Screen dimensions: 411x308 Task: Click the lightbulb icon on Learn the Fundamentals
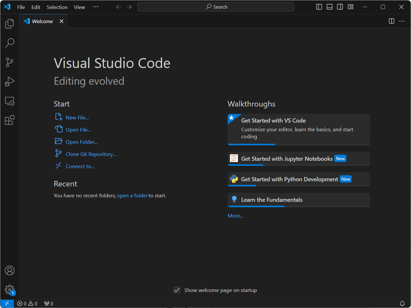(x=234, y=199)
